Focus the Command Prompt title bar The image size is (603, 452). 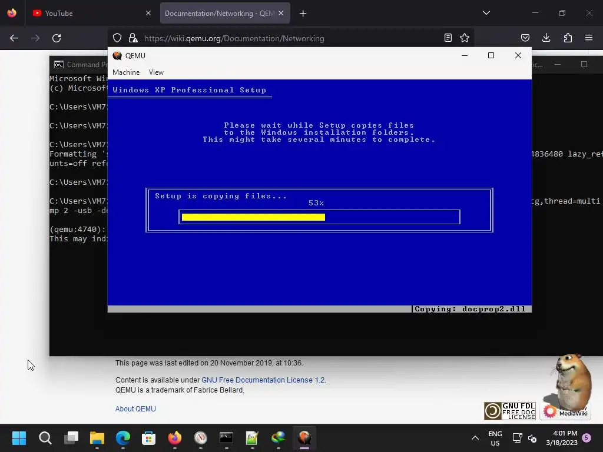(79, 65)
